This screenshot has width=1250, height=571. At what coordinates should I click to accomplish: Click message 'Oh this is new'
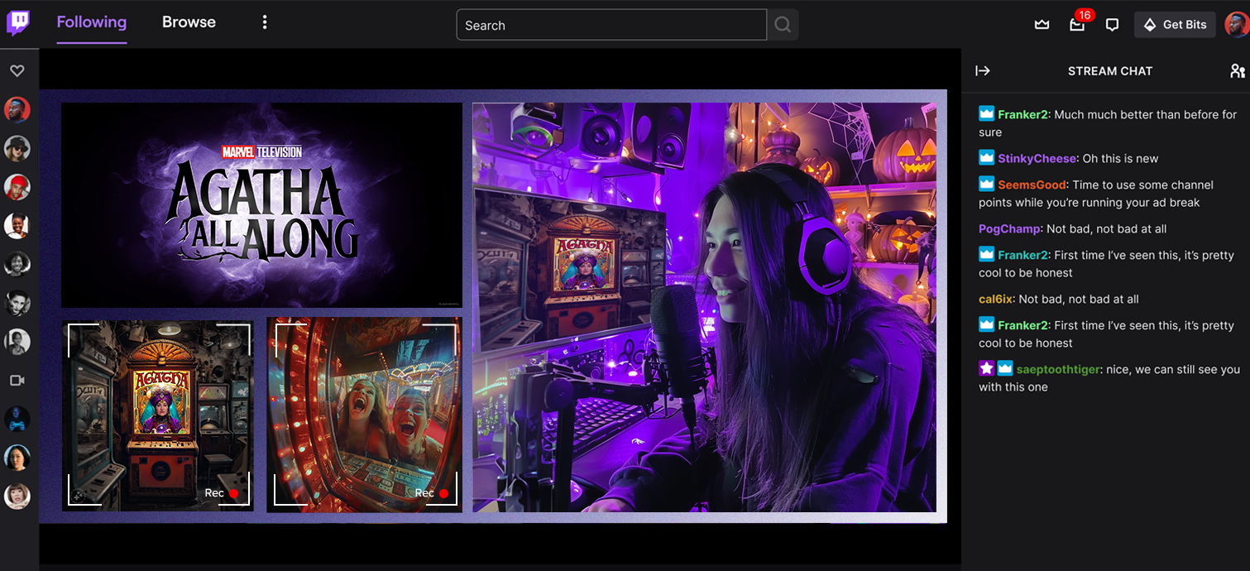click(x=1121, y=158)
